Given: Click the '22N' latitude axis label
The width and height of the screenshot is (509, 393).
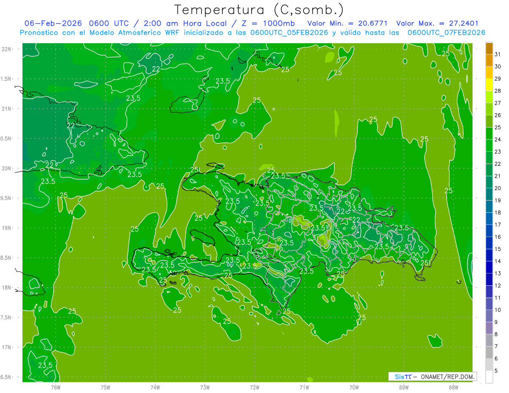Looking at the screenshot, I should tap(6, 49).
